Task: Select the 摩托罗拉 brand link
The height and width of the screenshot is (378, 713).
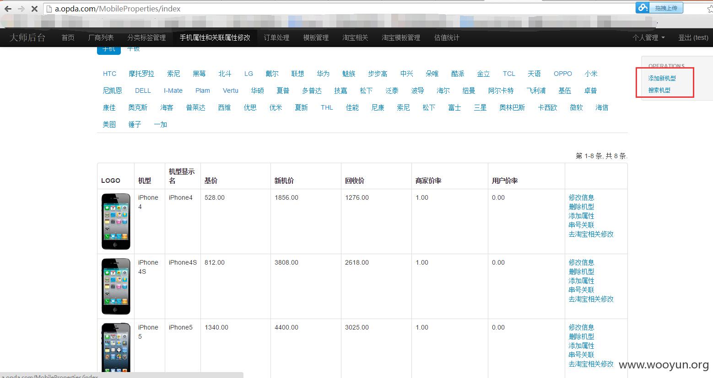Action: click(x=141, y=74)
